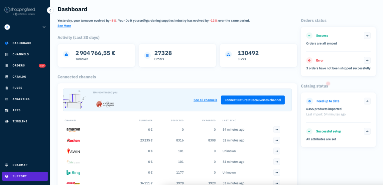Click the Shoppingfeed logo
The image size is (383, 185).
point(20,11)
